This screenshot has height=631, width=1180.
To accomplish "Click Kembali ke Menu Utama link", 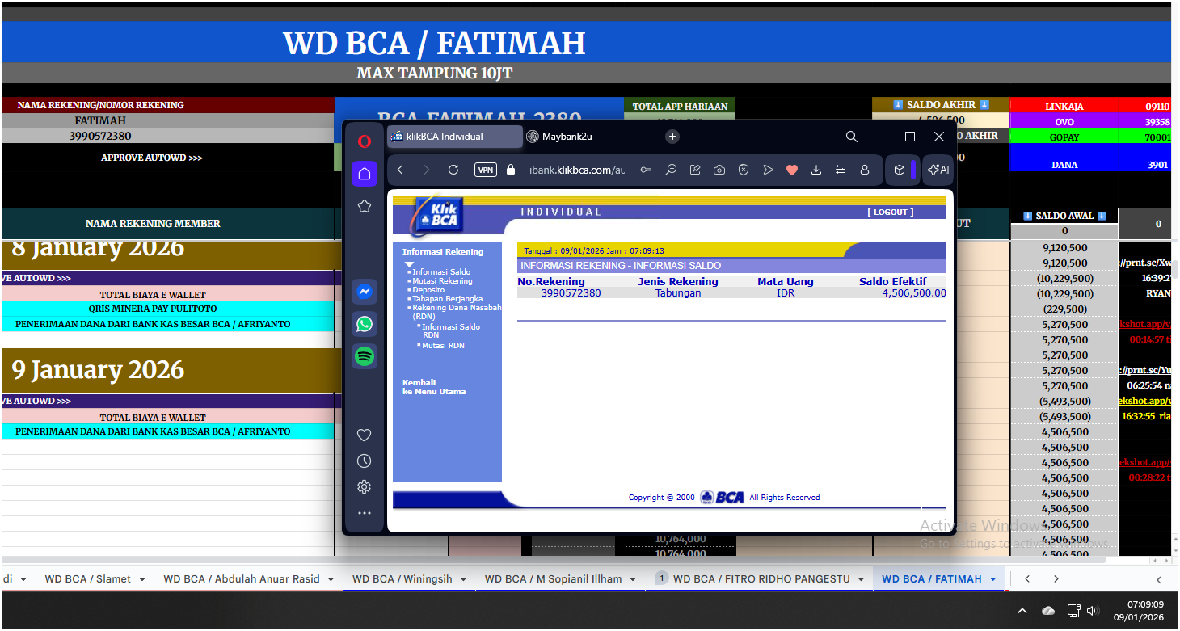I will click(434, 387).
